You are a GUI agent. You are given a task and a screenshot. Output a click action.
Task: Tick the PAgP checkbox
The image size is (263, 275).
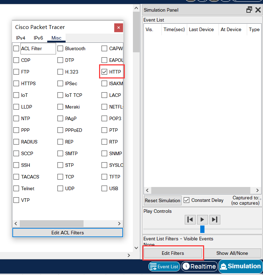pos(60,118)
